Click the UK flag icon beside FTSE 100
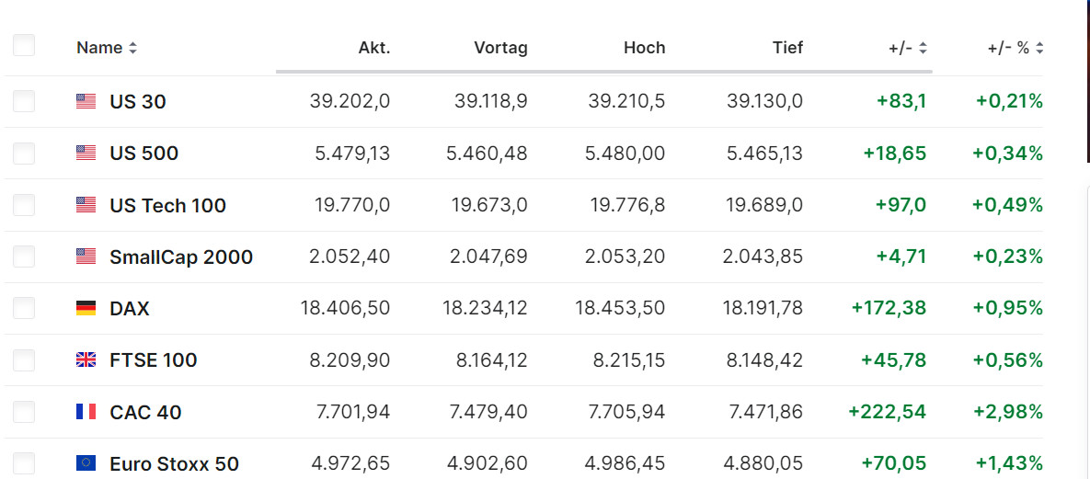The width and height of the screenshot is (1090, 479). pyautogui.click(x=86, y=359)
